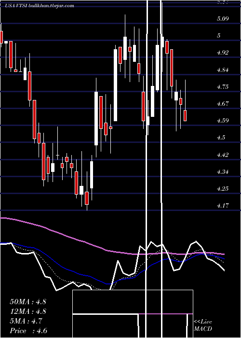Screen dimensions: 241x338
Task: Click the '12MA : 4.8' legend value
Action: [x=28, y=311]
